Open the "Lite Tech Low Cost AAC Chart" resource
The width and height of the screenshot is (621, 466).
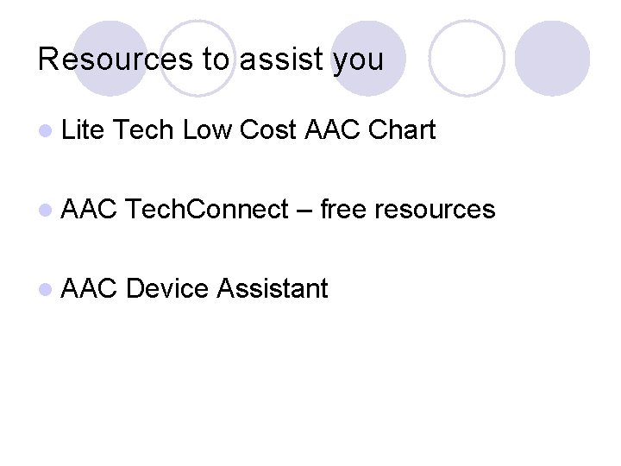point(248,130)
